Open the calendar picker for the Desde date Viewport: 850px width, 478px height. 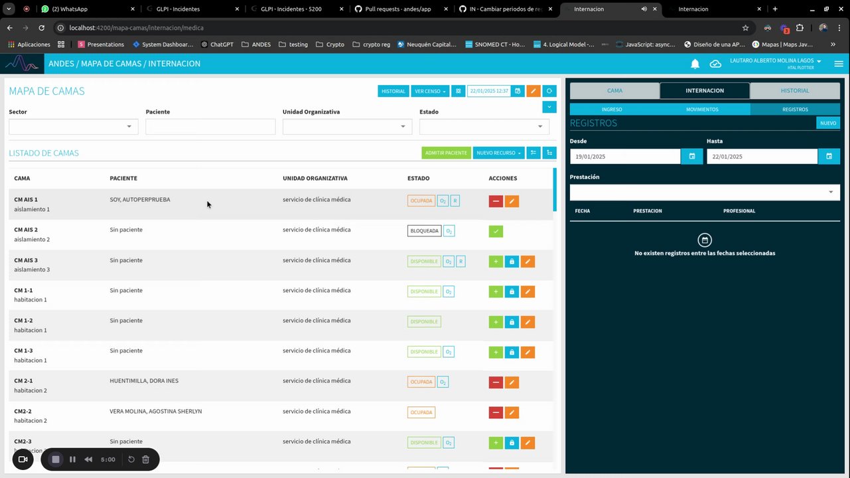[x=692, y=156]
